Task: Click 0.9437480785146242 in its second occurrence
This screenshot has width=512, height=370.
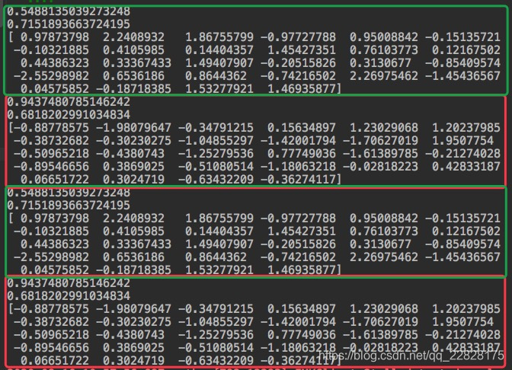Action: tap(69, 283)
